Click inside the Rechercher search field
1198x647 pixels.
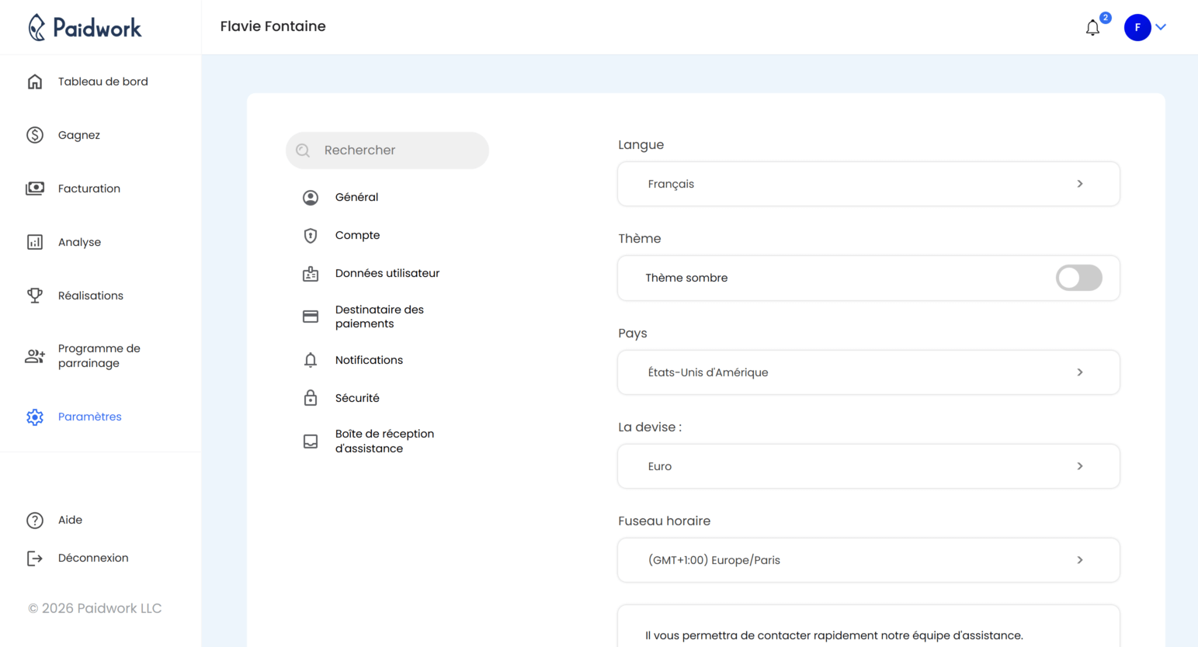(387, 150)
